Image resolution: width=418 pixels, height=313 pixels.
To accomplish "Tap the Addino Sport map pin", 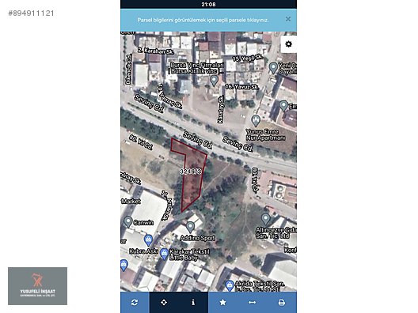I will 190,227.
